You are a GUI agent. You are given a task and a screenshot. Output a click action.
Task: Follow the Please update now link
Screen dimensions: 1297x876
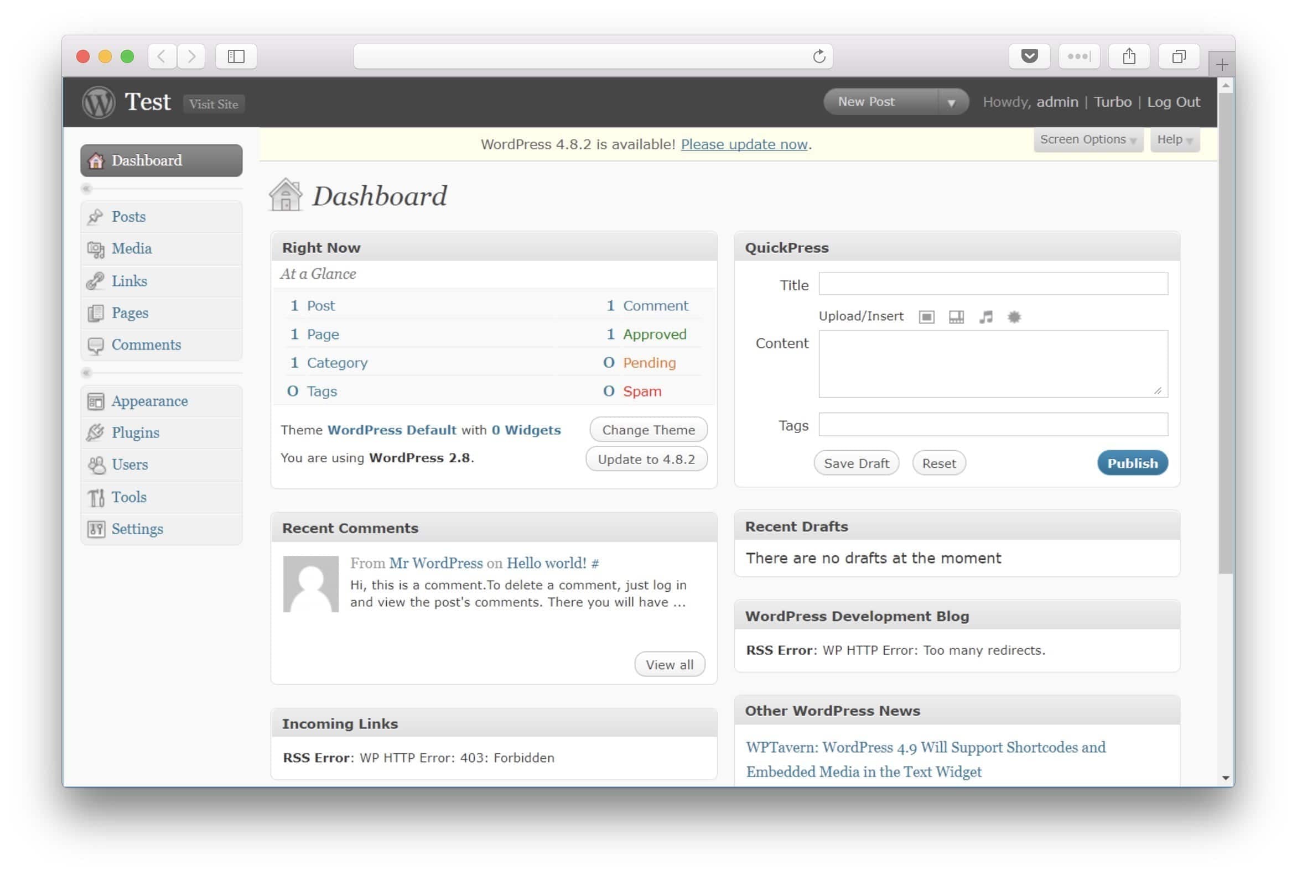[x=744, y=144]
